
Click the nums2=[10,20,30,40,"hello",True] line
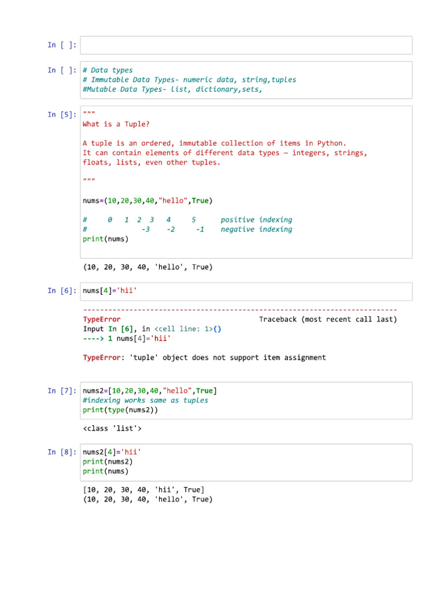150,391
